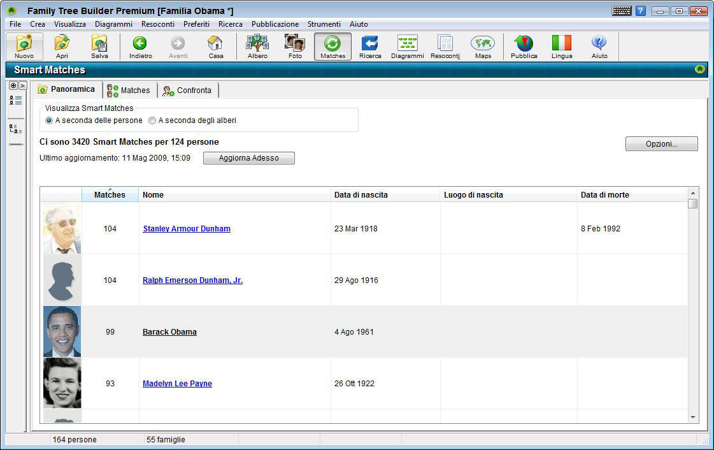
Task: Open the Resoconti menu
Action: (x=157, y=24)
